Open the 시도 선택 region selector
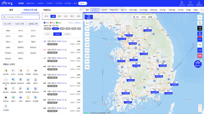 [7, 24]
